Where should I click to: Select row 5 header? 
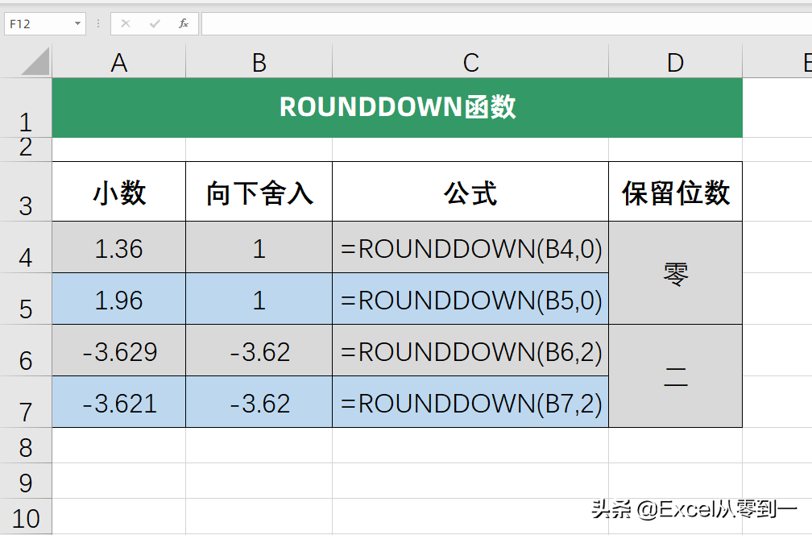pyautogui.click(x=26, y=299)
